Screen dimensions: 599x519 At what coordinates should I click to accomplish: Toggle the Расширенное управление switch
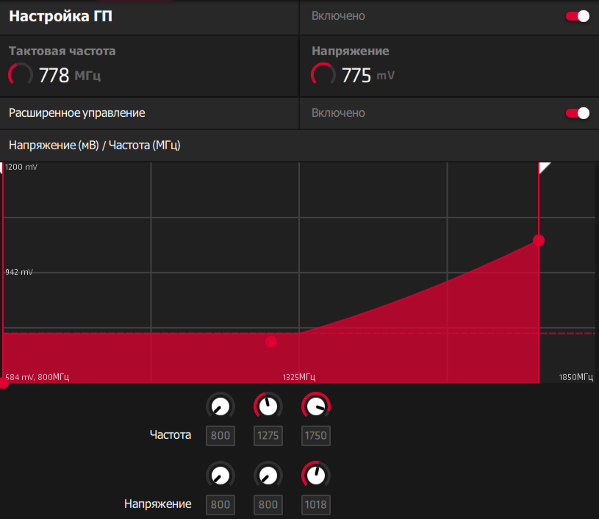tap(578, 113)
